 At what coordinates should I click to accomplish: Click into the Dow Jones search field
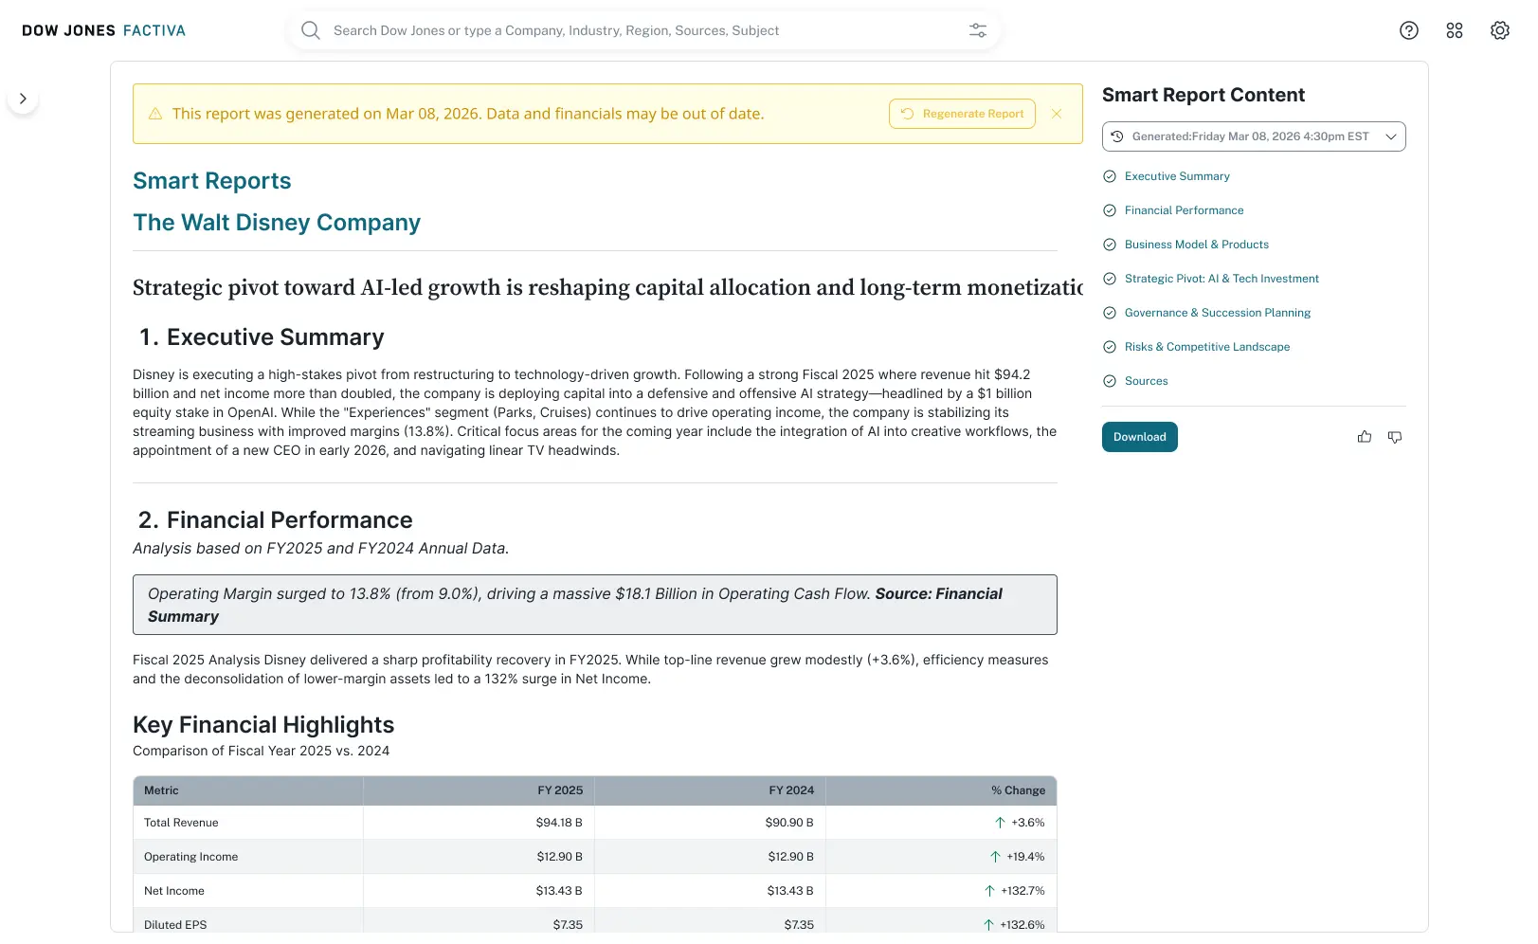pos(644,30)
